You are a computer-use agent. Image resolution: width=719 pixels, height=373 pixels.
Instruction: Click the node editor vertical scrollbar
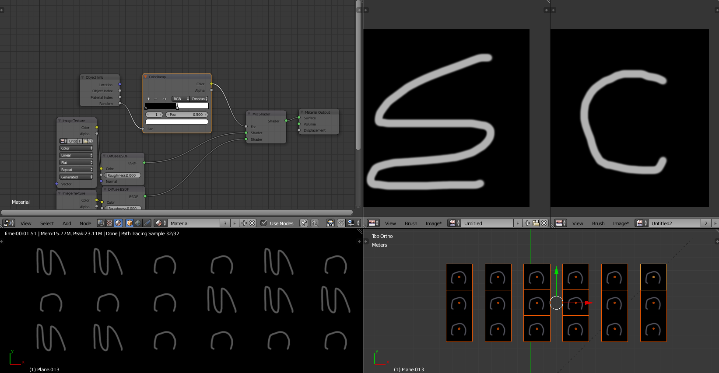[358, 75]
